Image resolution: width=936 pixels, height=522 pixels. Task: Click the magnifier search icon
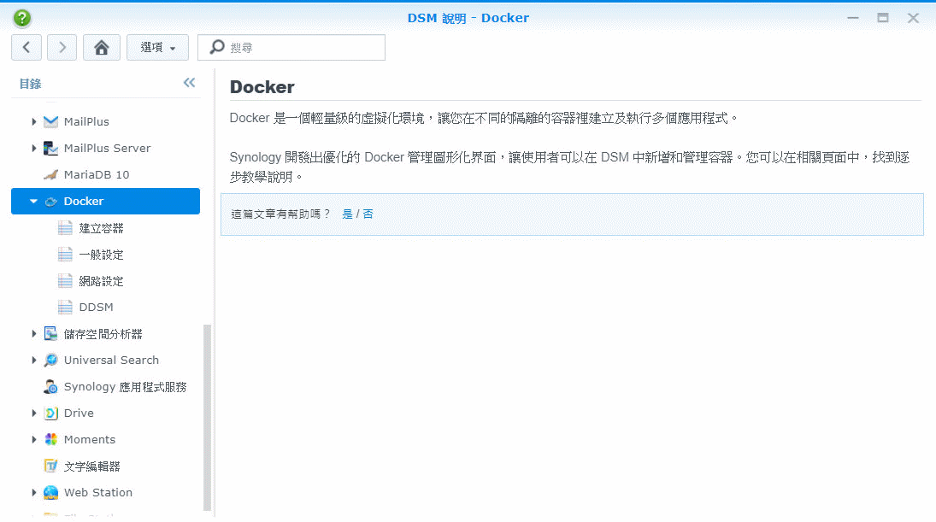[217, 47]
